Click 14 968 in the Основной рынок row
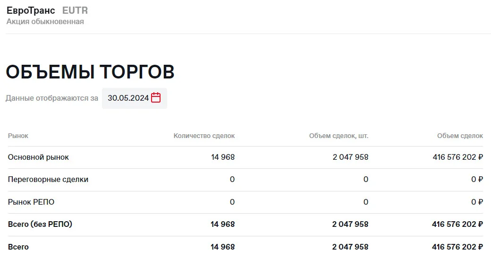This screenshot has height=277, width=491. 223,157
